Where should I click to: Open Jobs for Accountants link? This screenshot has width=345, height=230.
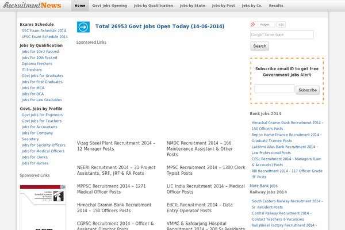tap(39, 127)
